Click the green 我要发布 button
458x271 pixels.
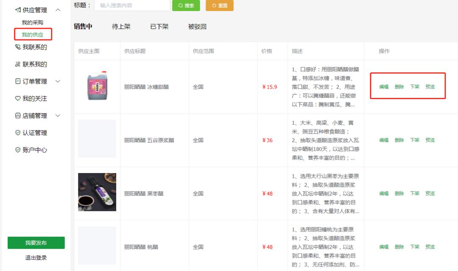tap(36, 243)
